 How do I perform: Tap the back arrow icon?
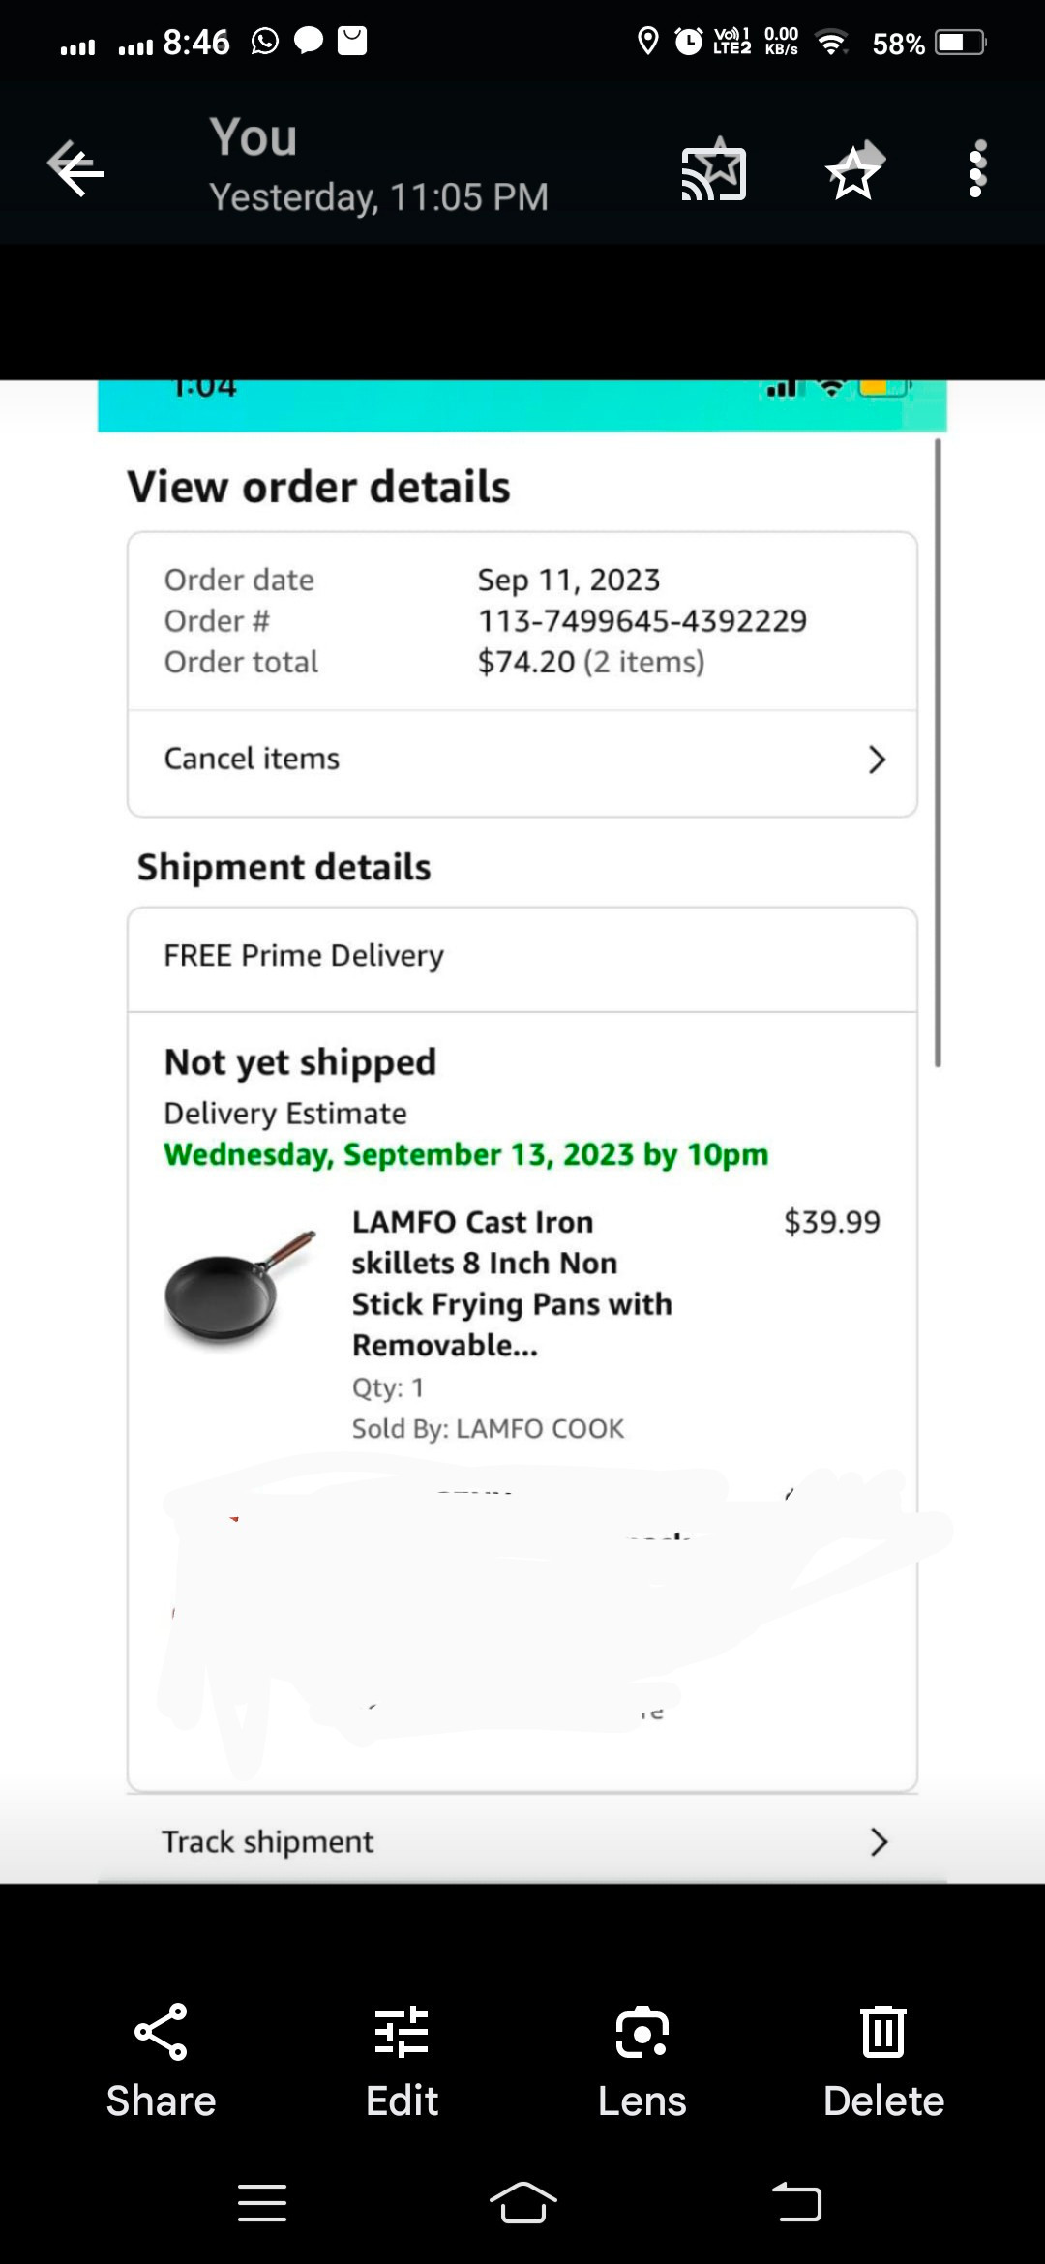click(x=76, y=169)
